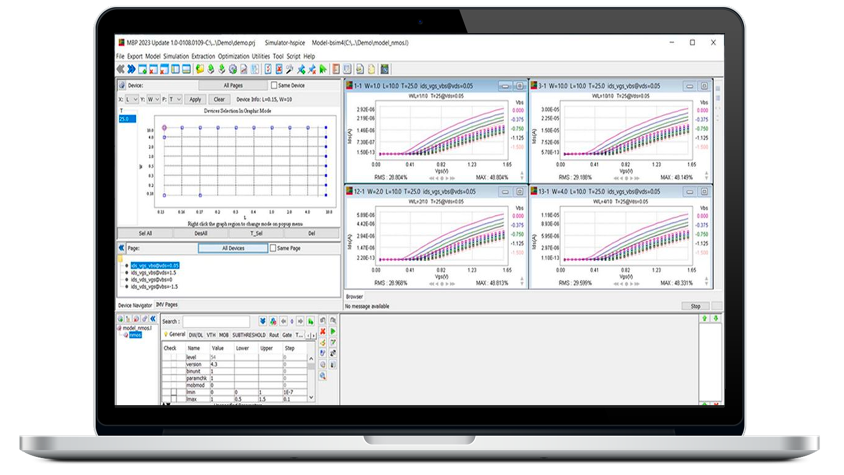This screenshot has width=844, height=475.
Task: Select the ids_vds_vgs@vbs=0 page entry
Action: pyautogui.click(x=151, y=280)
